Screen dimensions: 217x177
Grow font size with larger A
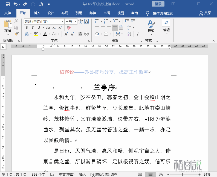pos(66,34)
